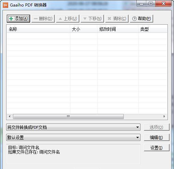Click the 清除(C) clear button
This screenshot has height=169, width=174.
coord(117,18)
